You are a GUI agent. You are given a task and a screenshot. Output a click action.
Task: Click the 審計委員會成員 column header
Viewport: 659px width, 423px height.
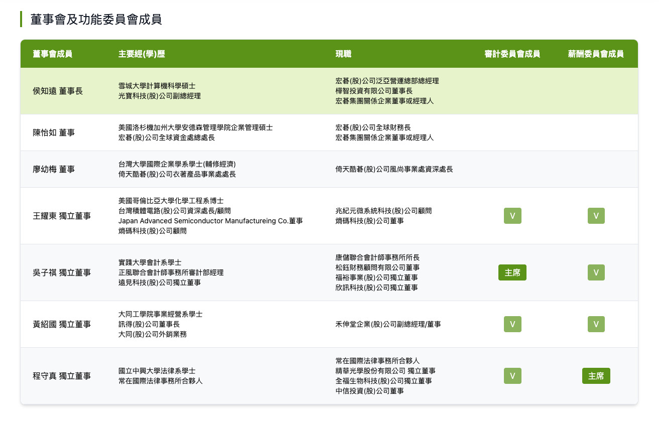(x=512, y=54)
